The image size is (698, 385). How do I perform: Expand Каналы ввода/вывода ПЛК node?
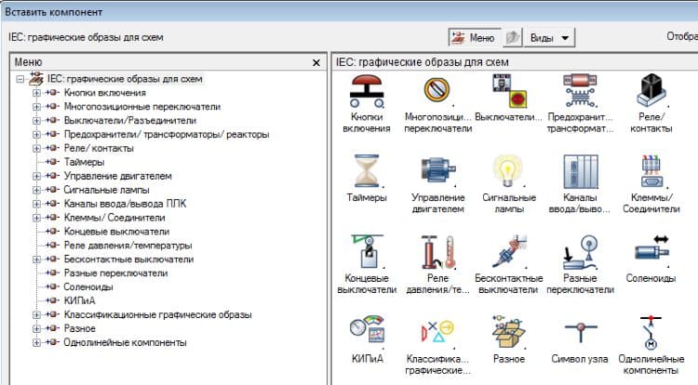[x=36, y=204]
